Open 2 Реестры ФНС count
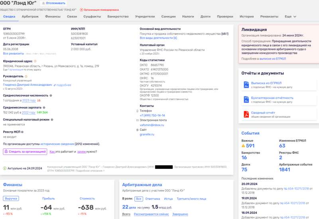The height and width of the screenshot is (219, 319). [281, 158]
